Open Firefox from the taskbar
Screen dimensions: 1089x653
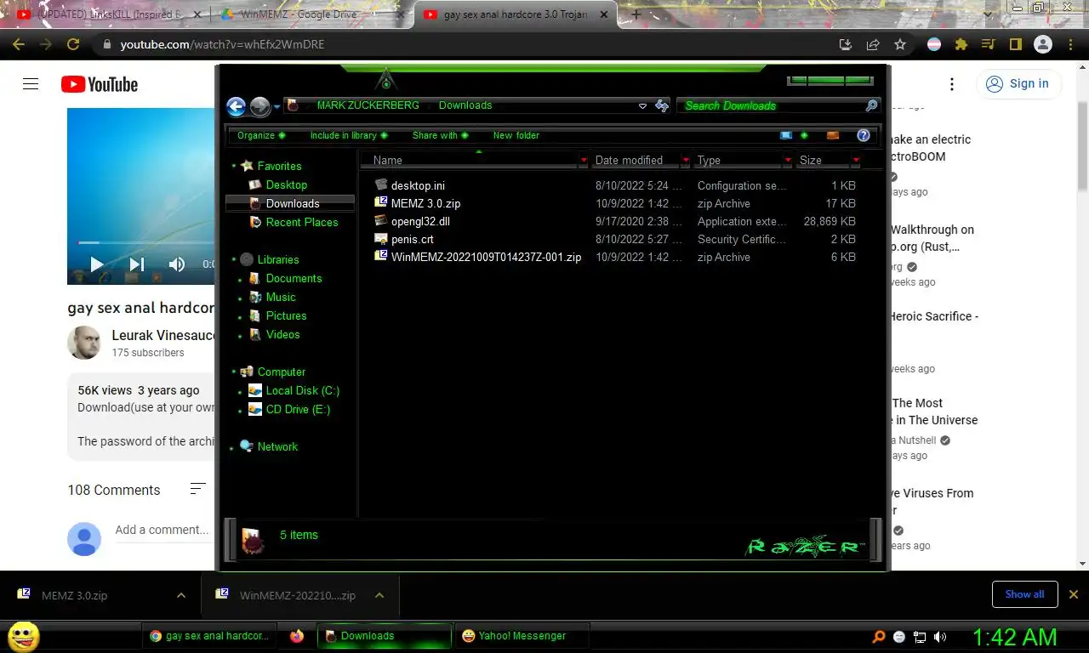tap(297, 636)
